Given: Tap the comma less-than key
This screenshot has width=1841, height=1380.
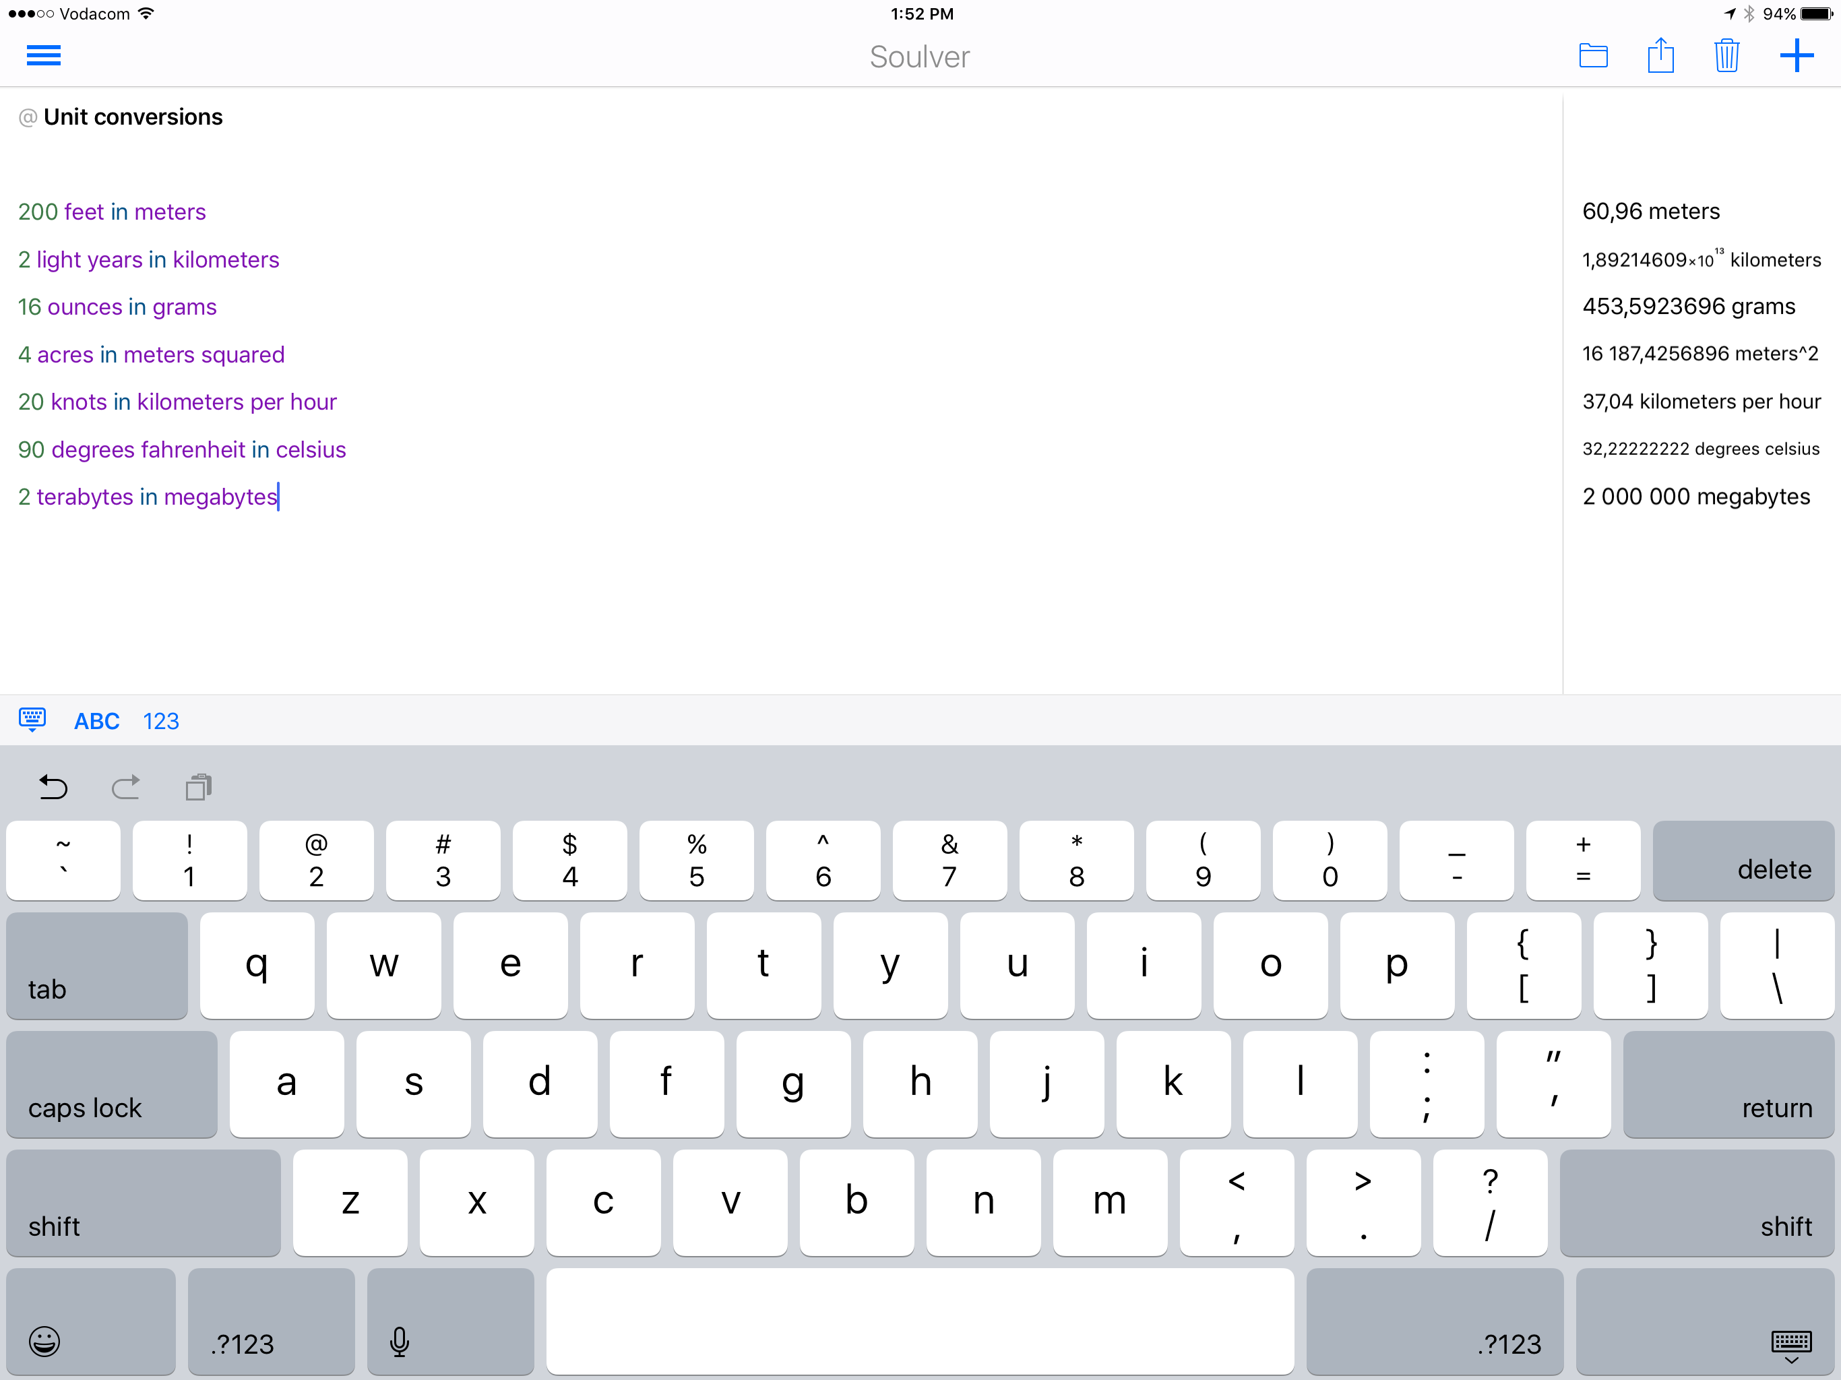Looking at the screenshot, I should [1237, 1203].
